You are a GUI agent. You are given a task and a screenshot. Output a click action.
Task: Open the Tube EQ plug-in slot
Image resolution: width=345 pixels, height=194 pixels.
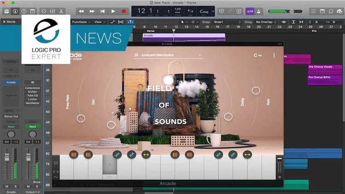click(32, 96)
